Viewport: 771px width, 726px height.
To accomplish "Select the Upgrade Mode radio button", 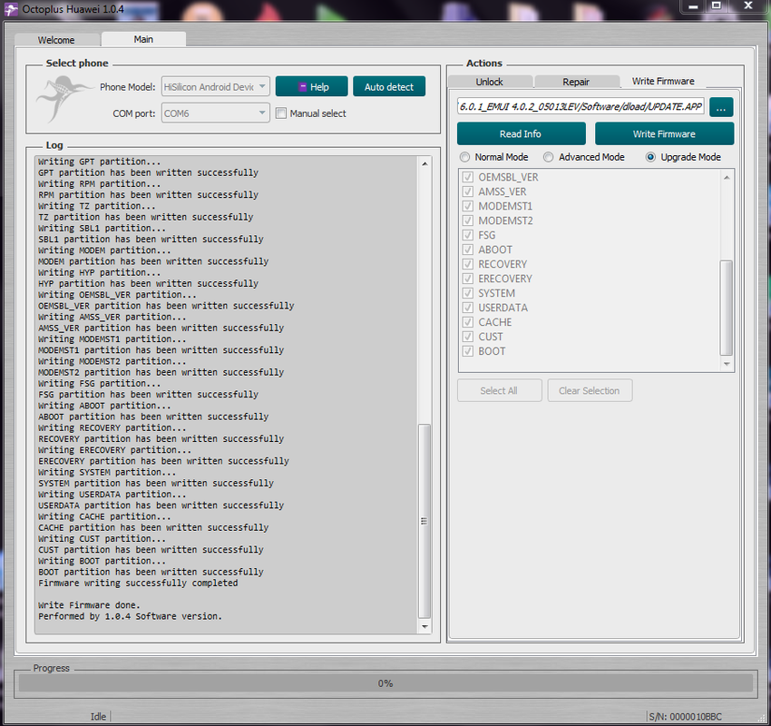I will [650, 157].
